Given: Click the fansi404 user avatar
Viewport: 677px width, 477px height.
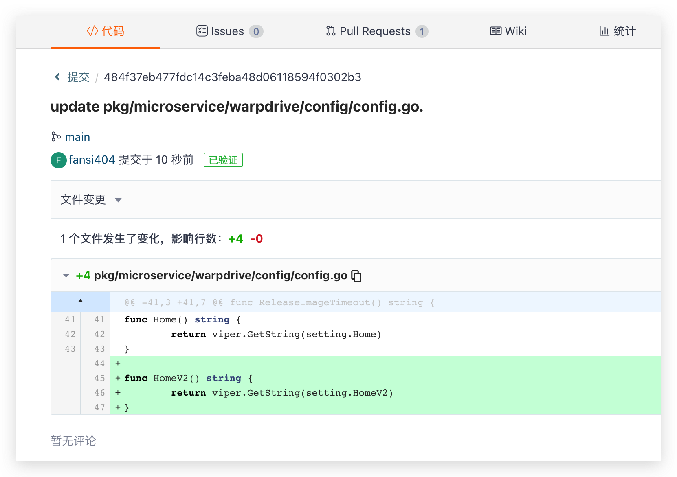Looking at the screenshot, I should coord(59,160).
